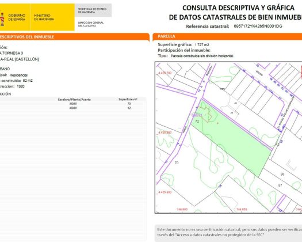The height and width of the screenshot is (242, 302).
Task: Click the 'Participación del inmueble:' label
Action: point(184,50)
